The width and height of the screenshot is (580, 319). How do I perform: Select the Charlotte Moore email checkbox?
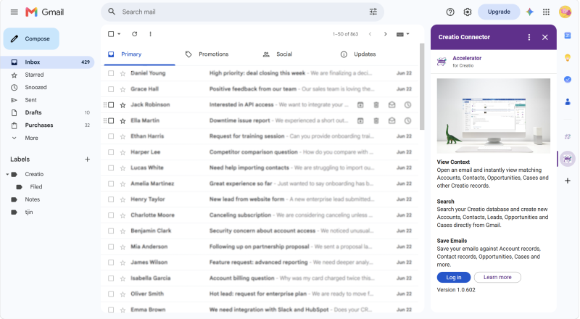pos(111,215)
